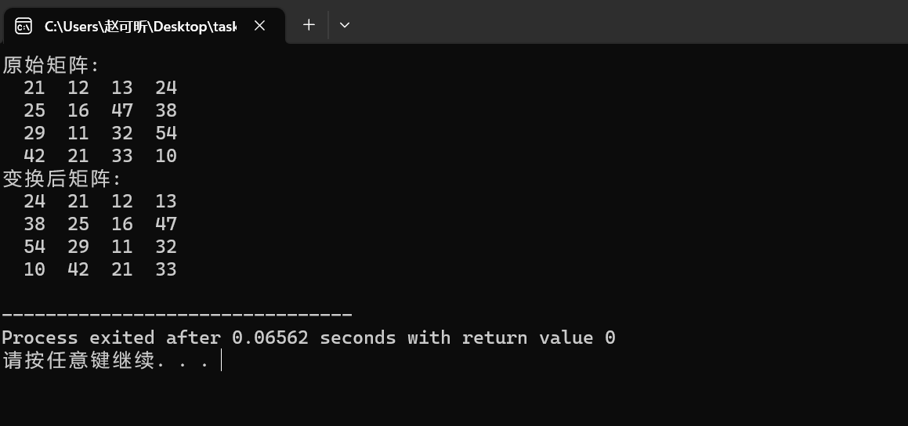Click 10 at the start of the last transformed row
The image size is (908, 426).
point(34,269)
